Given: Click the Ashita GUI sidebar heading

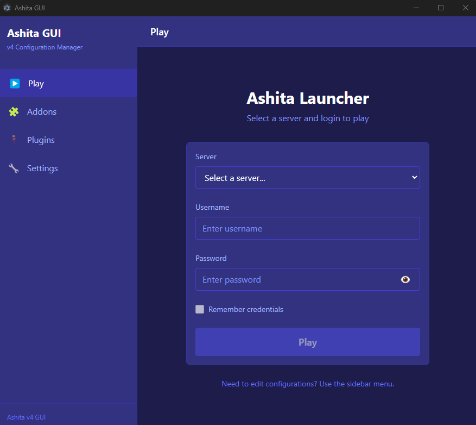Looking at the screenshot, I should coord(34,34).
